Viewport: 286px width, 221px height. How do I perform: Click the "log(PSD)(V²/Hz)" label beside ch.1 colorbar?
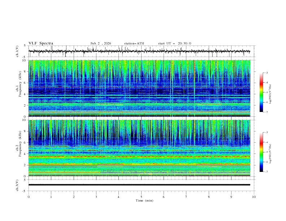[x=270, y=94]
